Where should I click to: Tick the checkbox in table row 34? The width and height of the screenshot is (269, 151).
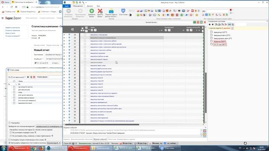(85, 35)
